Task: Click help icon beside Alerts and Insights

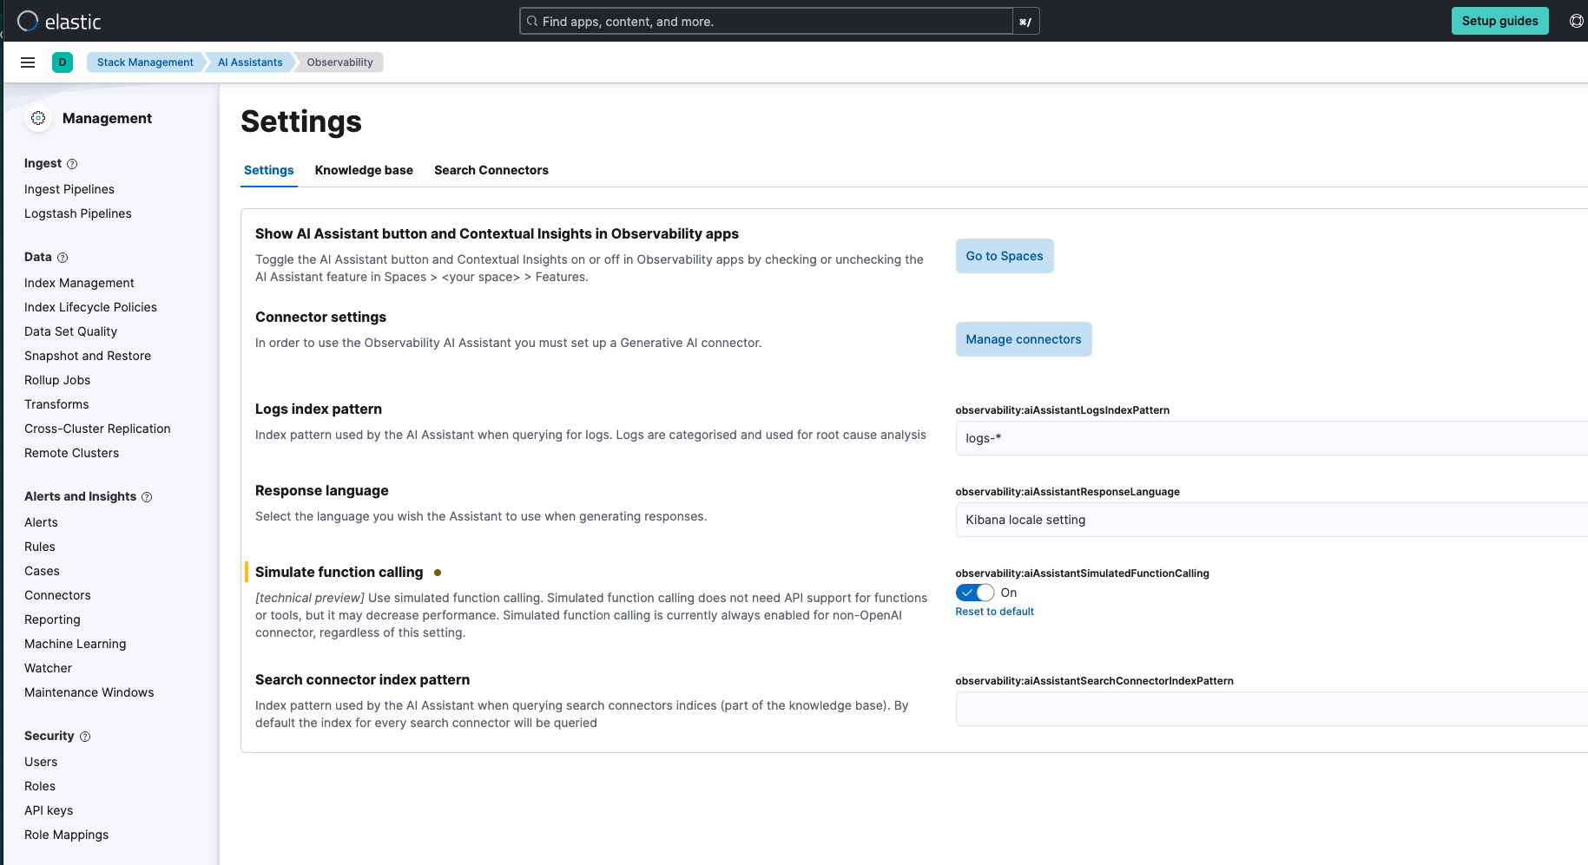Action: [x=147, y=497]
